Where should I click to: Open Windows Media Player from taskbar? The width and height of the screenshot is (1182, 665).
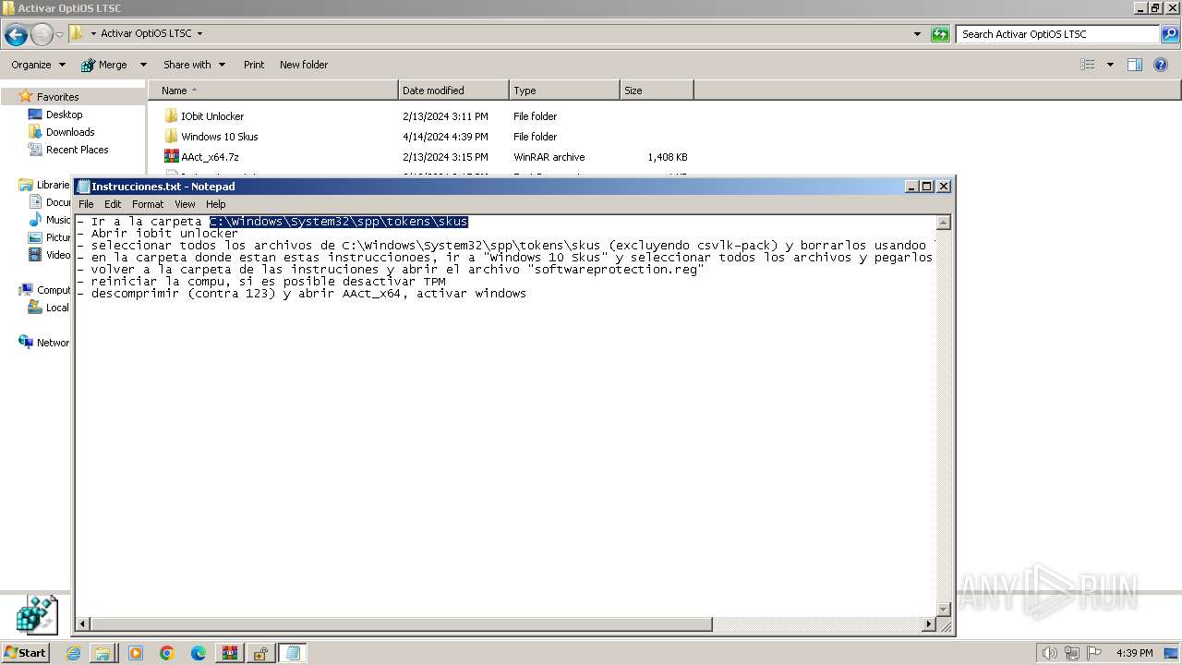coord(136,653)
